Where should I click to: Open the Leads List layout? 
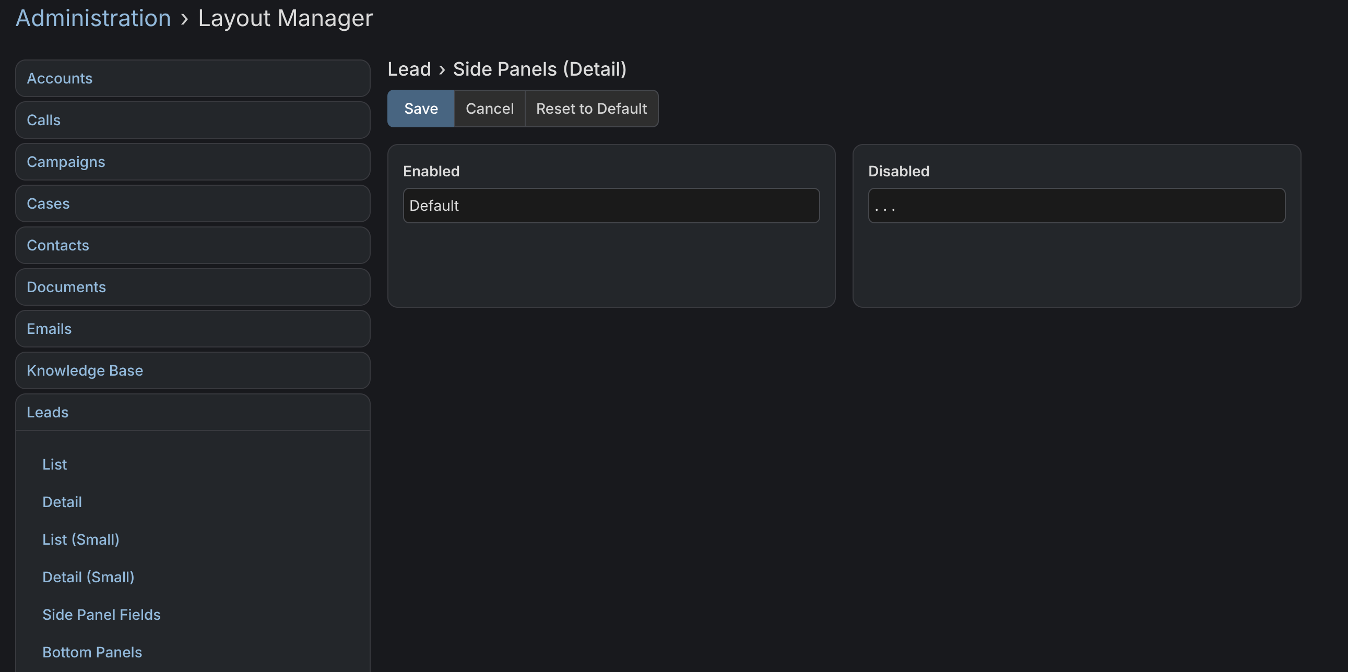click(x=54, y=464)
